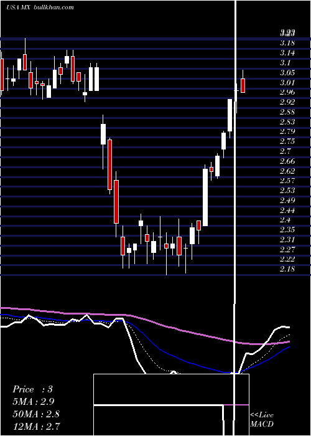Select the 2.35 price axis label
This screenshot has width=311, height=436.
(287, 230)
